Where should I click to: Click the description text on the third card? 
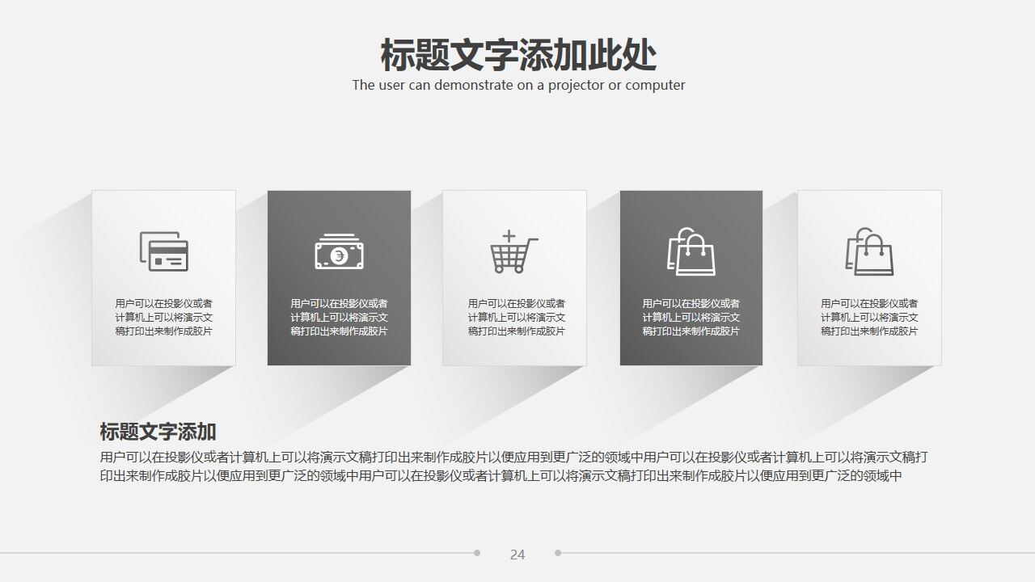[x=514, y=318]
